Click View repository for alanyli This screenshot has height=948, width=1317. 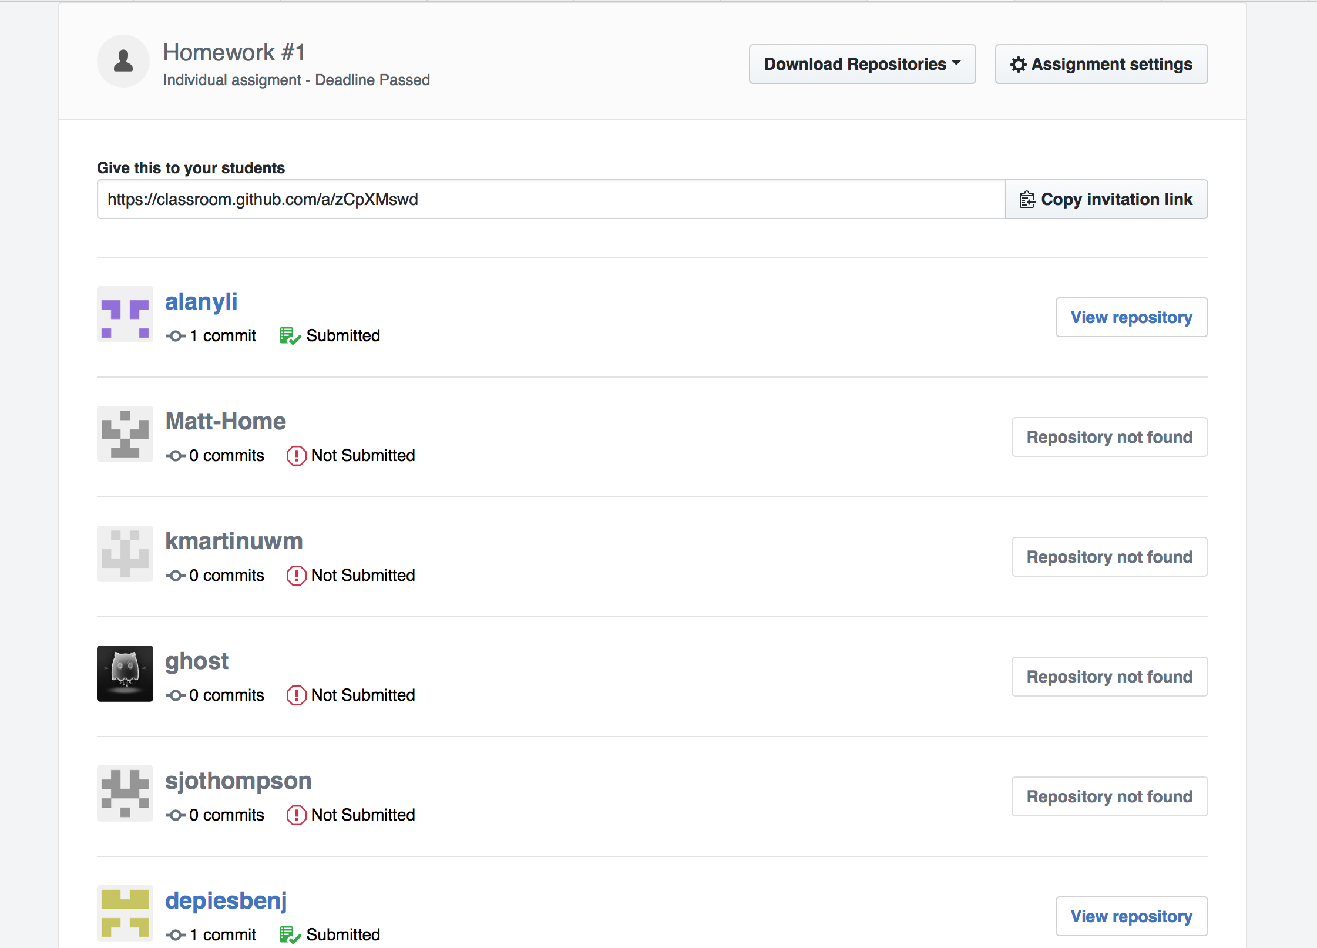click(x=1131, y=317)
